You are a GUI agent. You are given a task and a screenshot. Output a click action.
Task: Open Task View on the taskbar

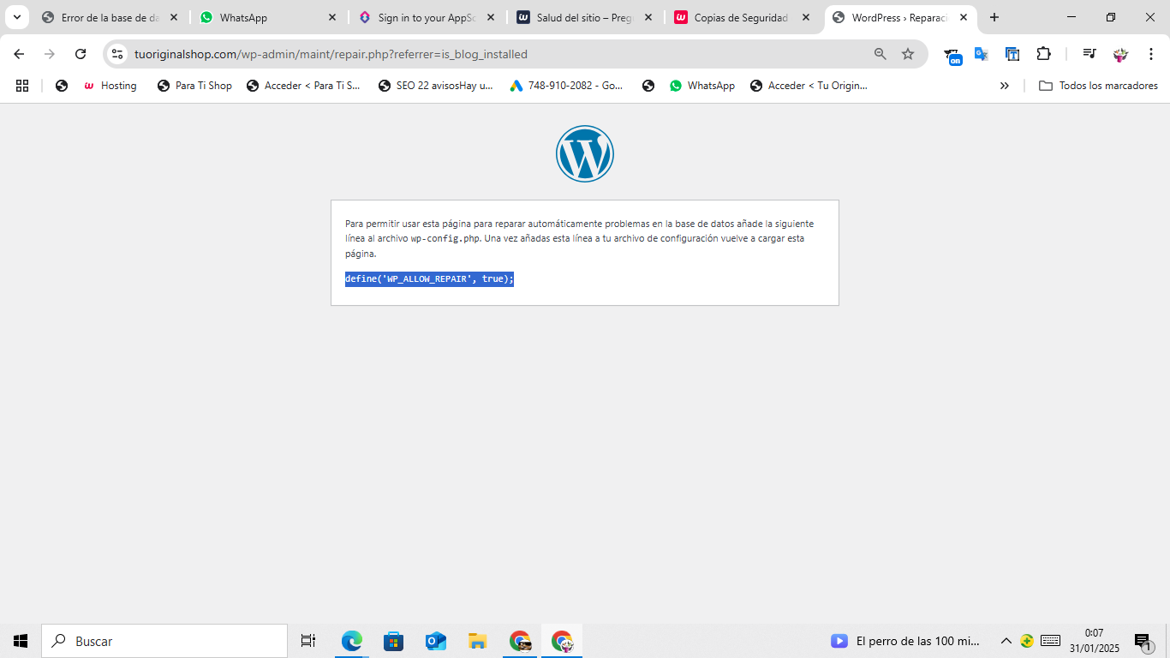click(x=308, y=641)
